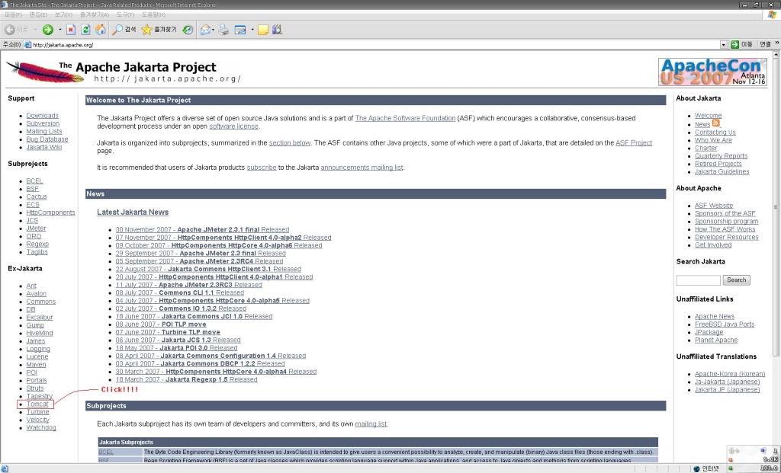Open the Apache-Korea (Korean) translation link
Screen dimensions: 781x473
[x=730, y=374]
